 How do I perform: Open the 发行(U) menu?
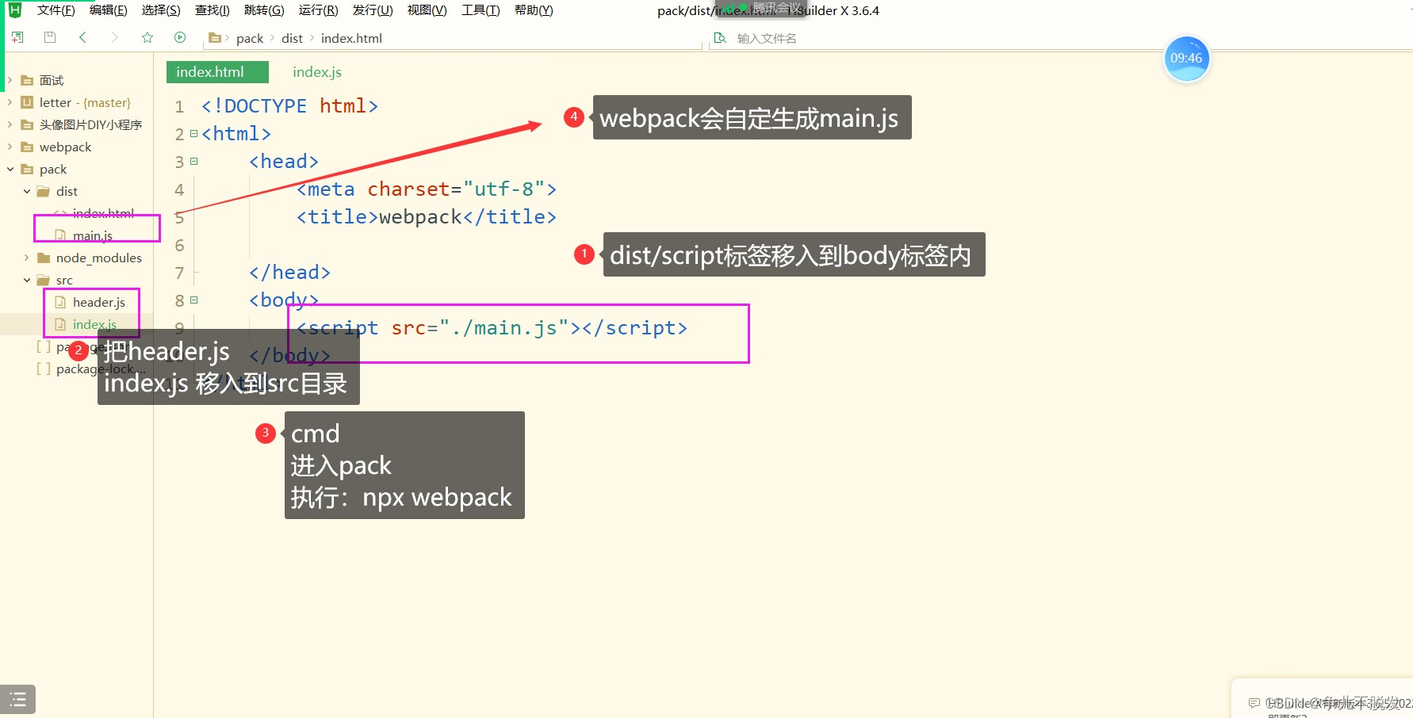373,10
